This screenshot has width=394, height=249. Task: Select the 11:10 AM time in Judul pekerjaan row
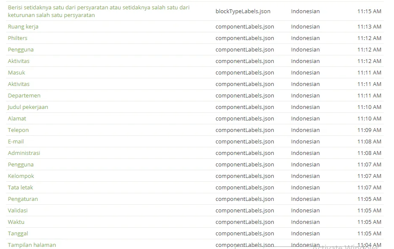369,107
